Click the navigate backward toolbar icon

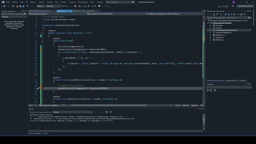coord(4,6)
